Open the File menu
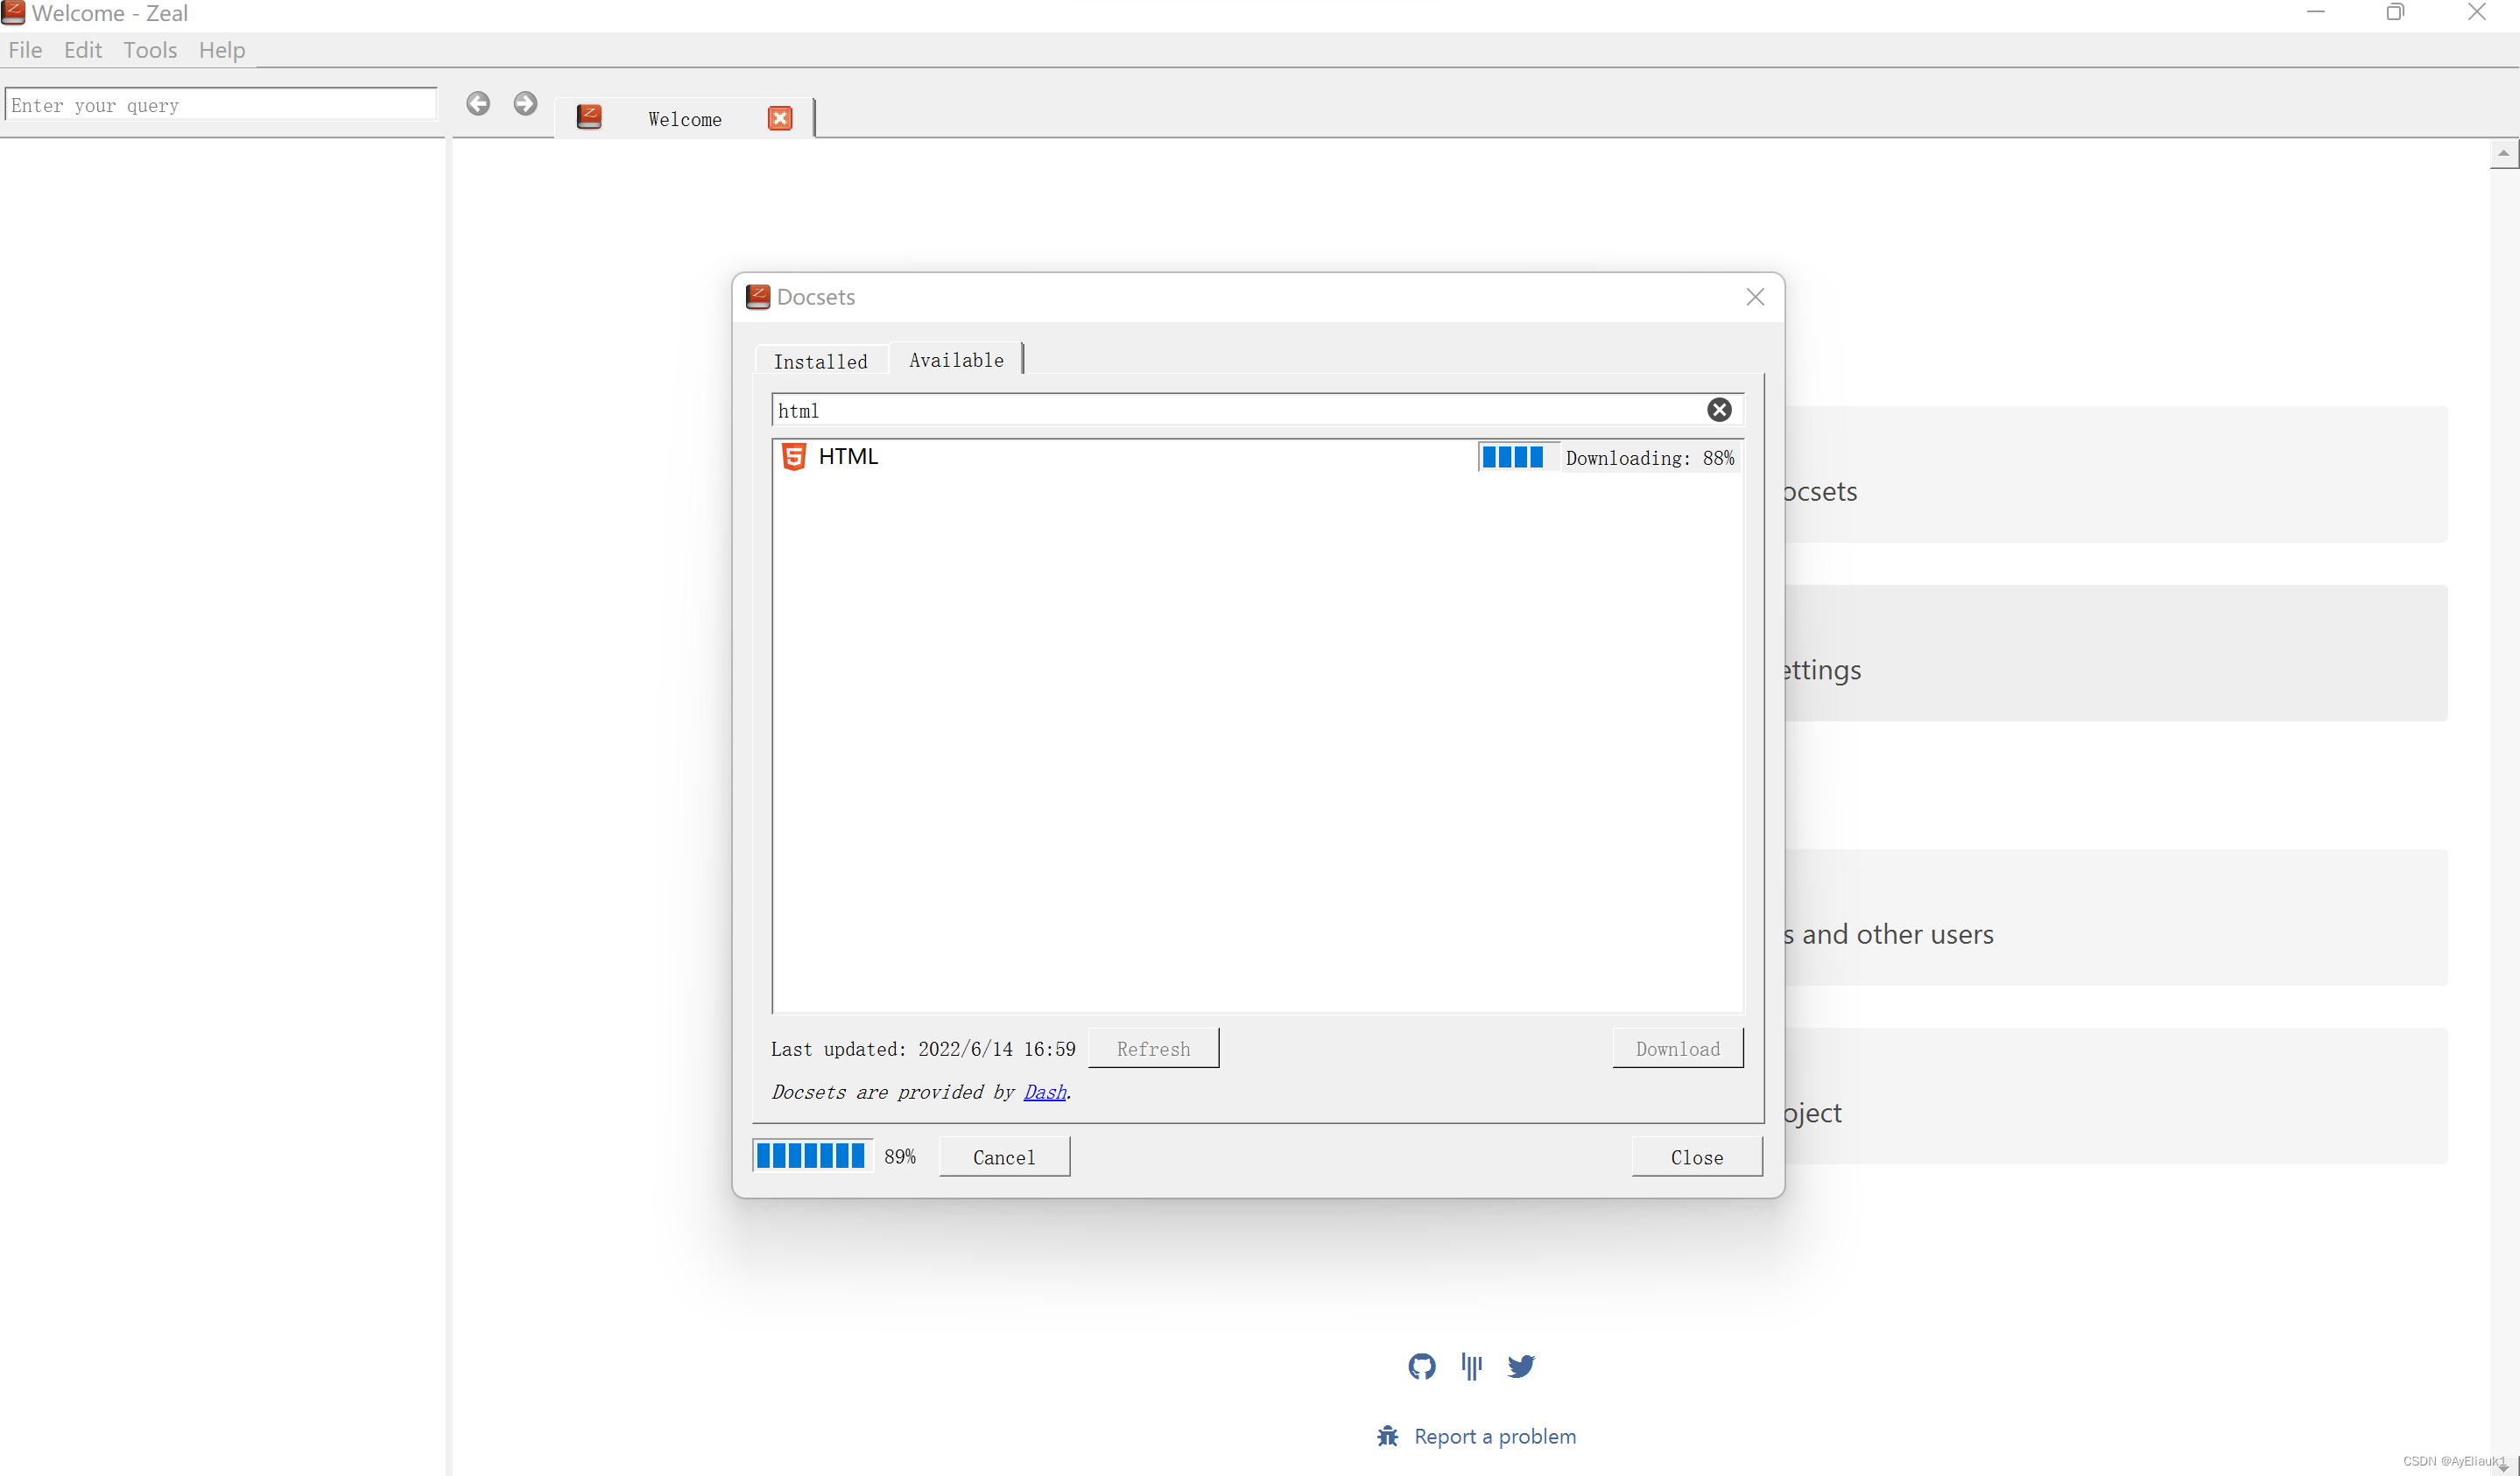This screenshot has width=2520, height=1476. tap(25, 50)
